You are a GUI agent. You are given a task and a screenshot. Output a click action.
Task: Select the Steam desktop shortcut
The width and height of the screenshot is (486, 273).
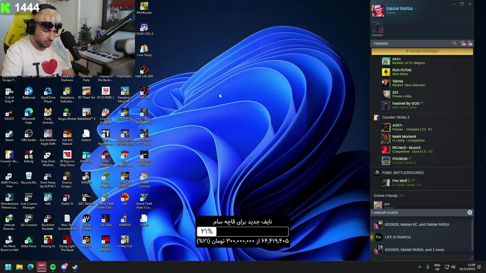[9, 136]
